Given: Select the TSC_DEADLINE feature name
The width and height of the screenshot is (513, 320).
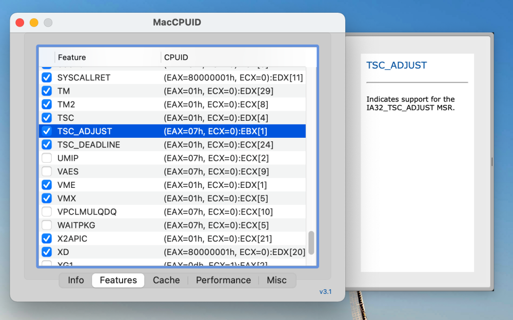Looking at the screenshot, I should click(89, 144).
